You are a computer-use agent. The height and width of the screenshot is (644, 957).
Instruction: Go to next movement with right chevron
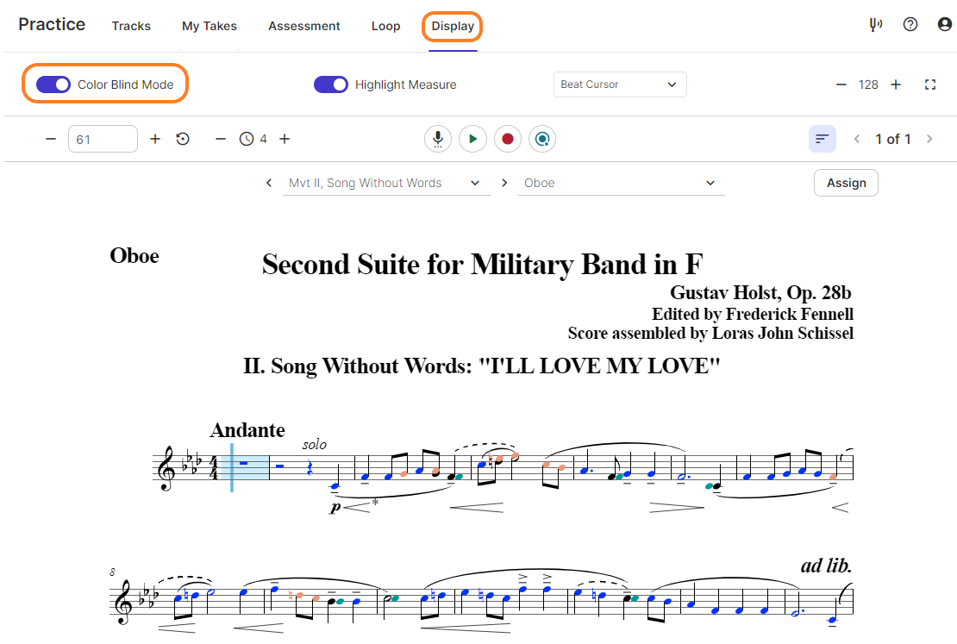click(504, 183)
